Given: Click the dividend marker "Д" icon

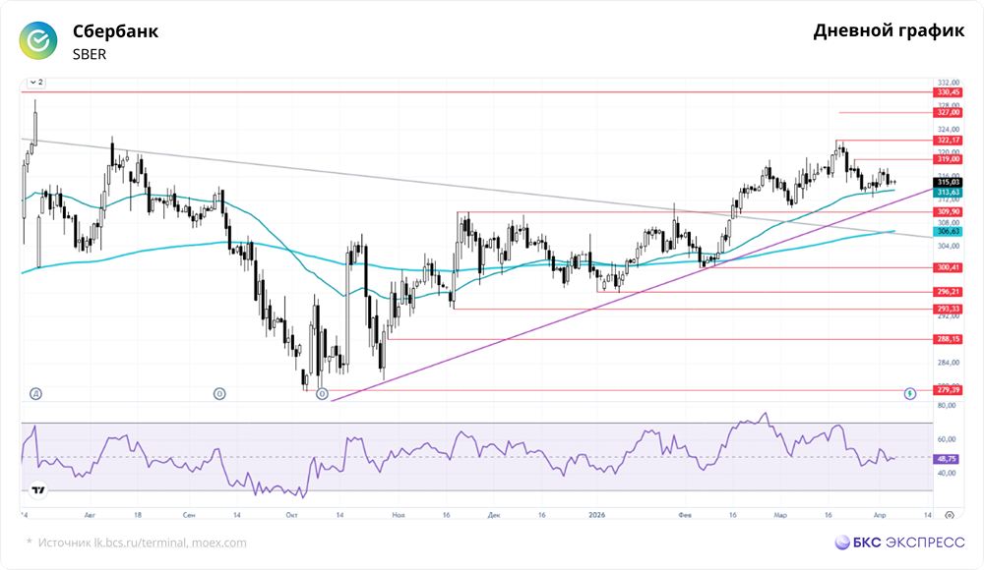Looking at the screenshot, I should pos(35,394).
